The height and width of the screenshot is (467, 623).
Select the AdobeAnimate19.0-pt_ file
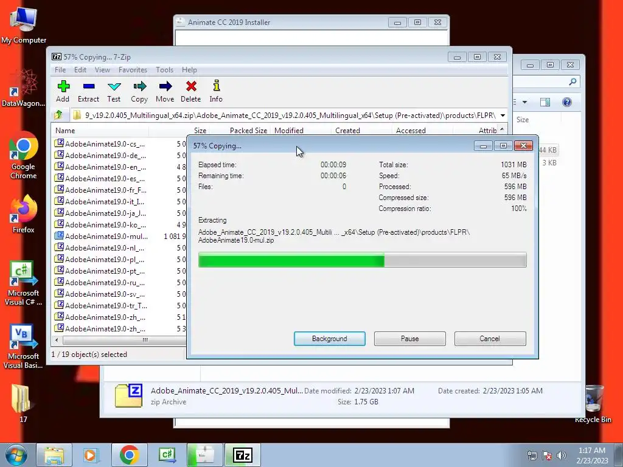(100, 271)
